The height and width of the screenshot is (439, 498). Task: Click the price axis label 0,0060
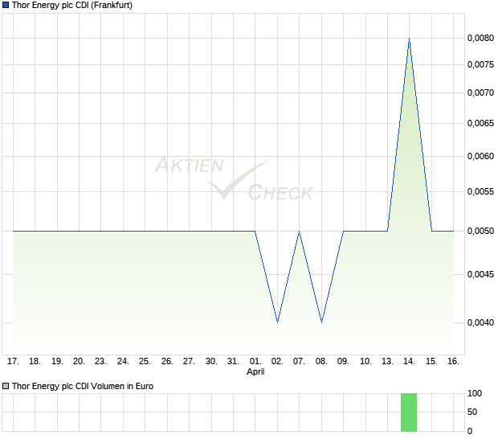coord(480,156)
